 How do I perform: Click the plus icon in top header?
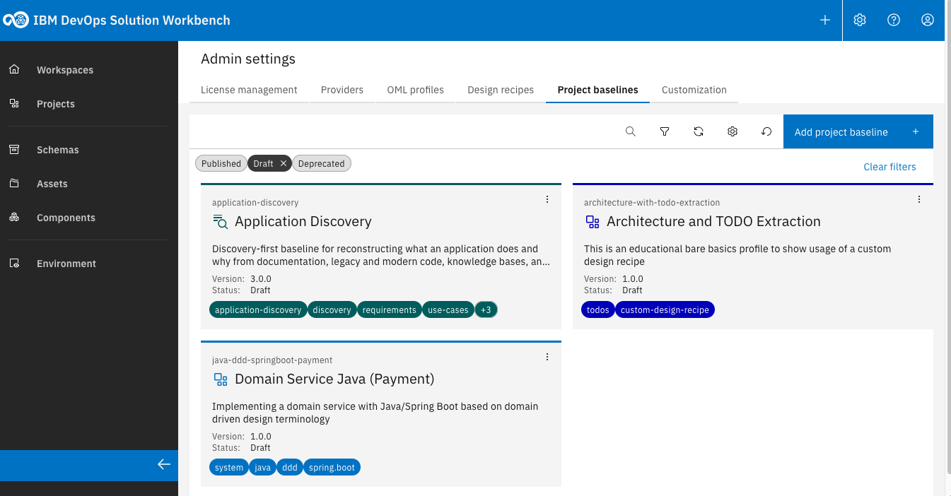pos(825,20)
